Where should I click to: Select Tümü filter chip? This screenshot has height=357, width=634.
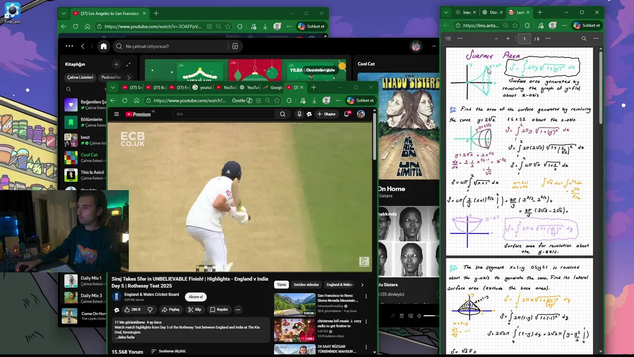[281, 285]
